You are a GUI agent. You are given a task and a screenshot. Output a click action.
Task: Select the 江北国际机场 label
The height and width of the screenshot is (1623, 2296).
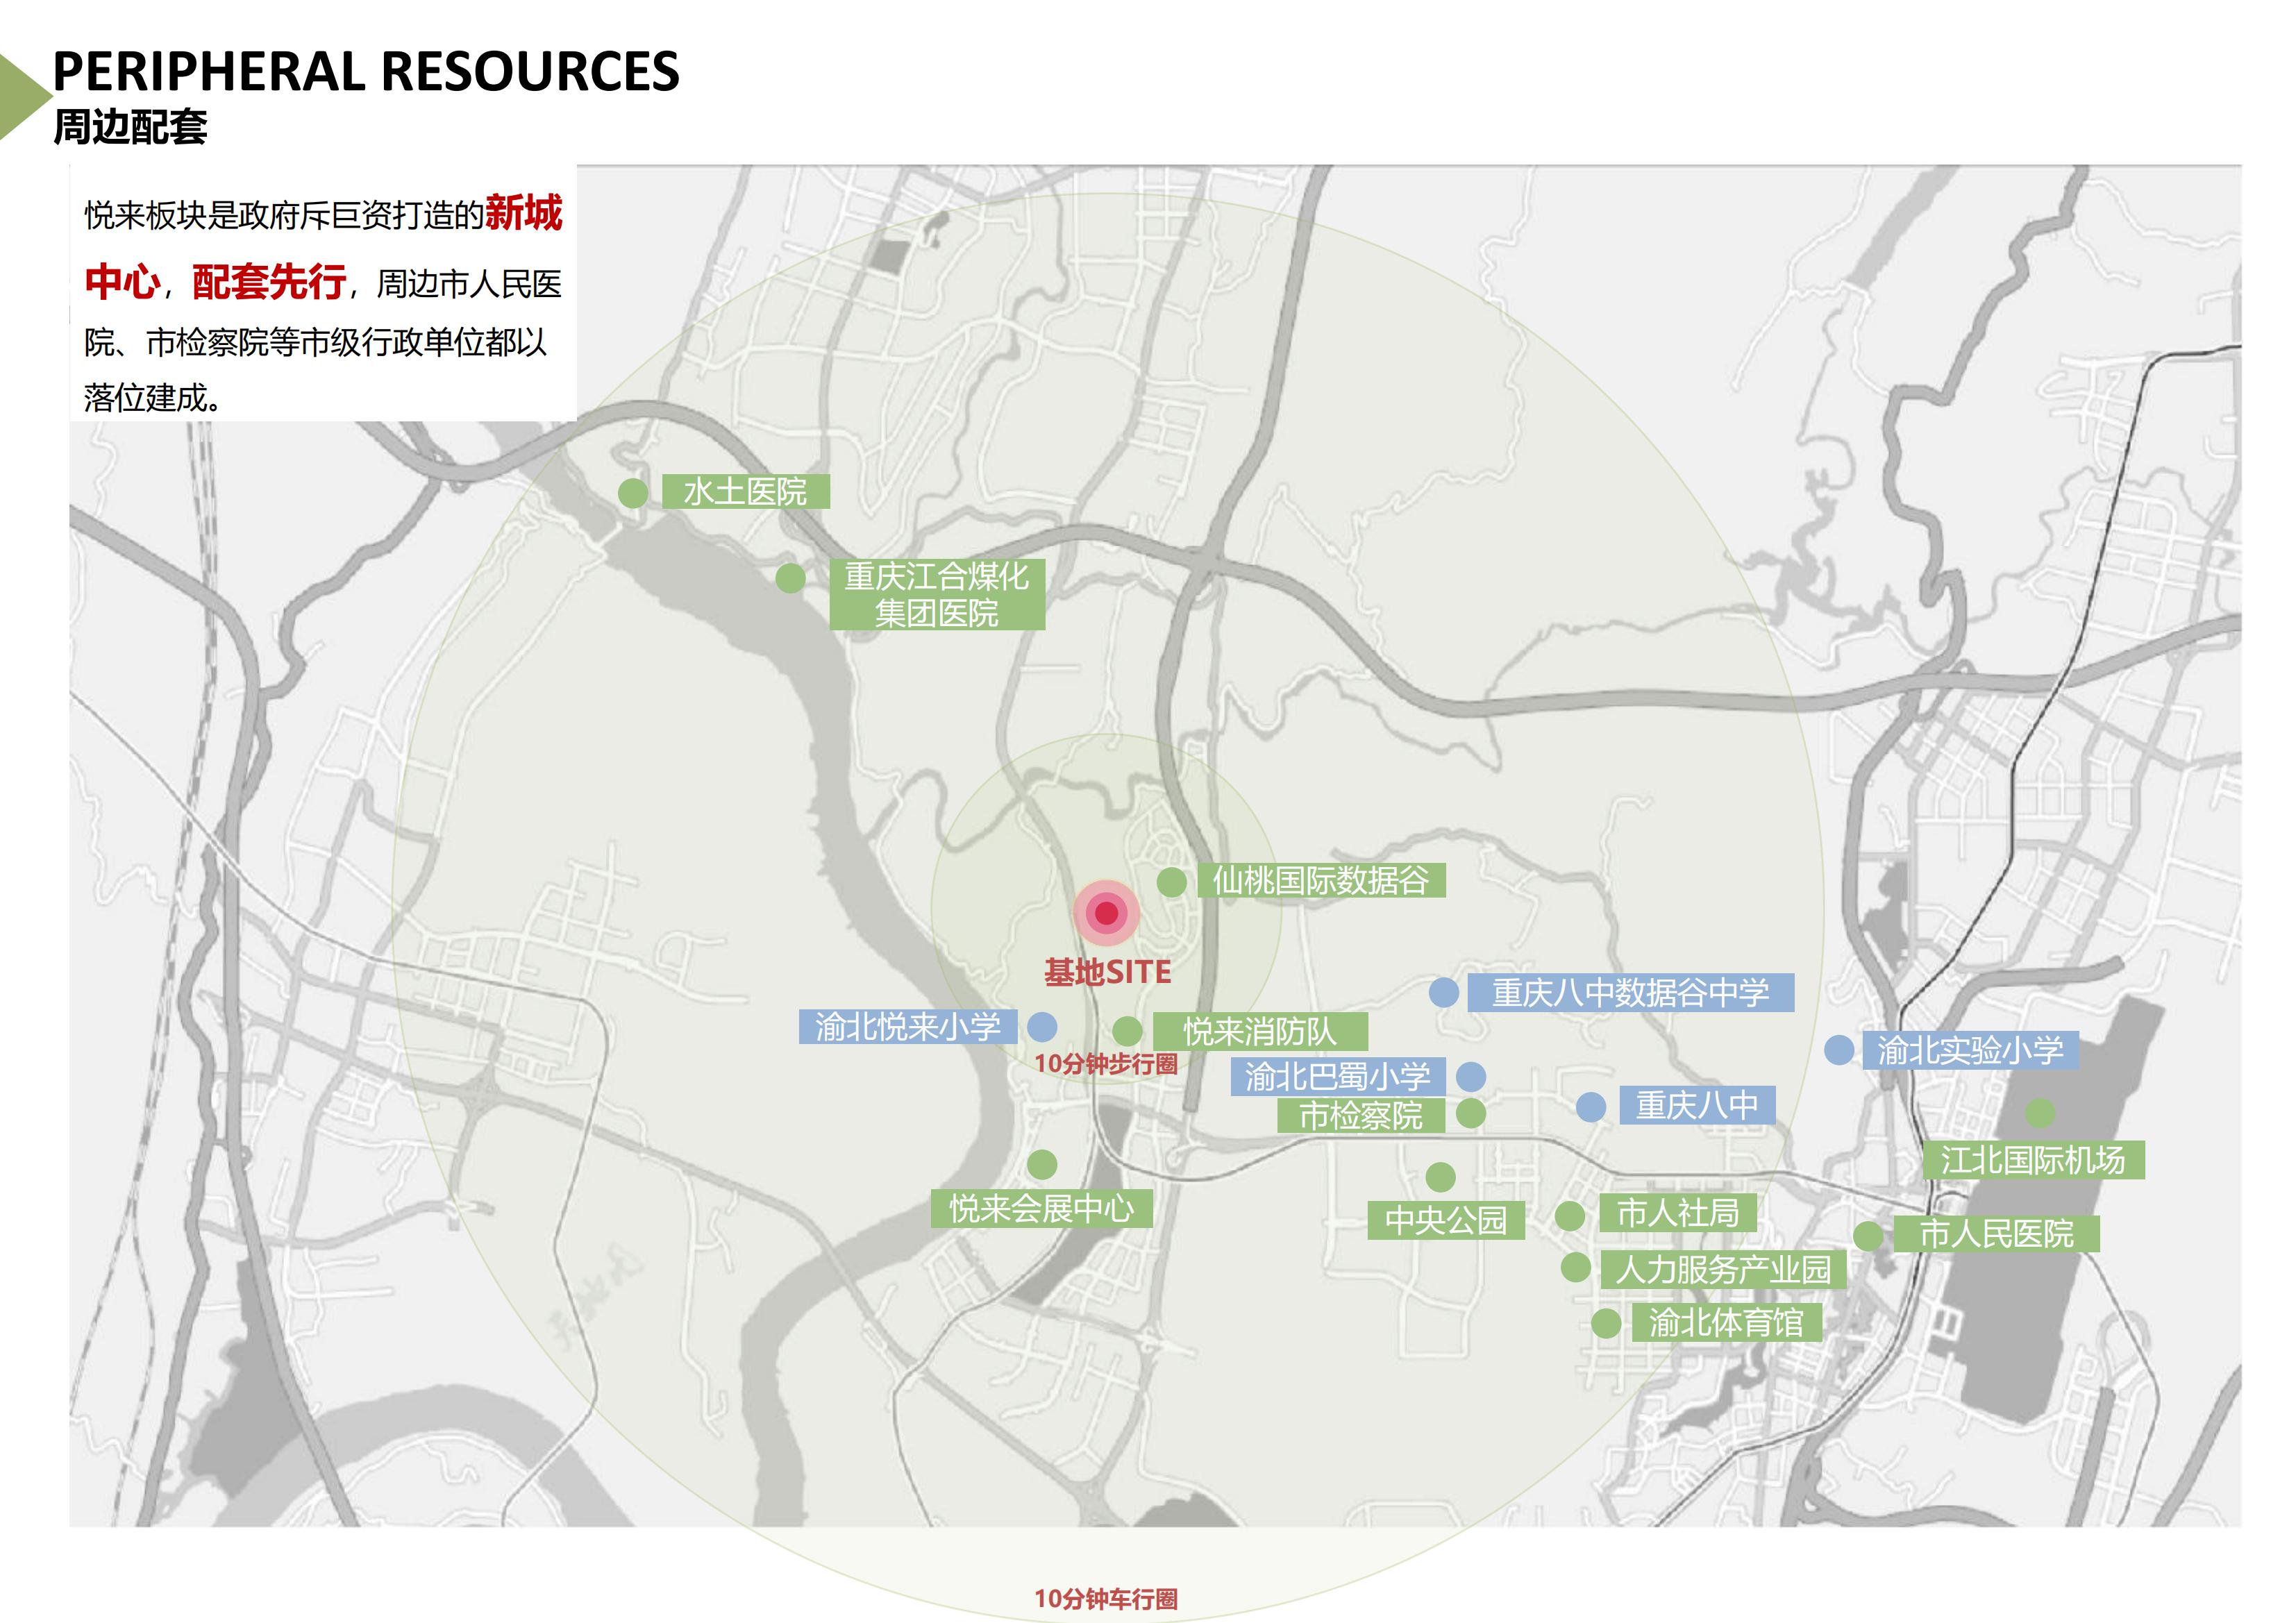click(2034, 1160)
